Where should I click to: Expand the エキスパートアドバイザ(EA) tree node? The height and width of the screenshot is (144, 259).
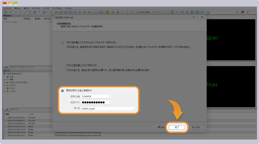click(4, 82)
